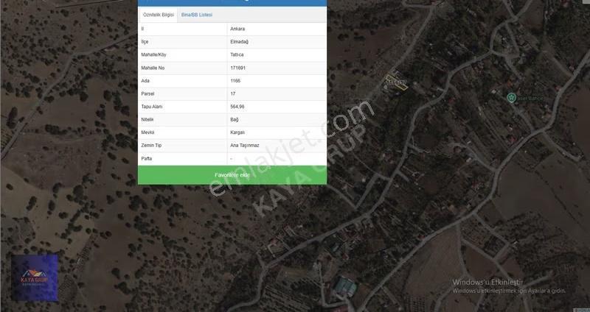
Task: Click the Zemin Tip field label
Action: (x=151, y=145)
